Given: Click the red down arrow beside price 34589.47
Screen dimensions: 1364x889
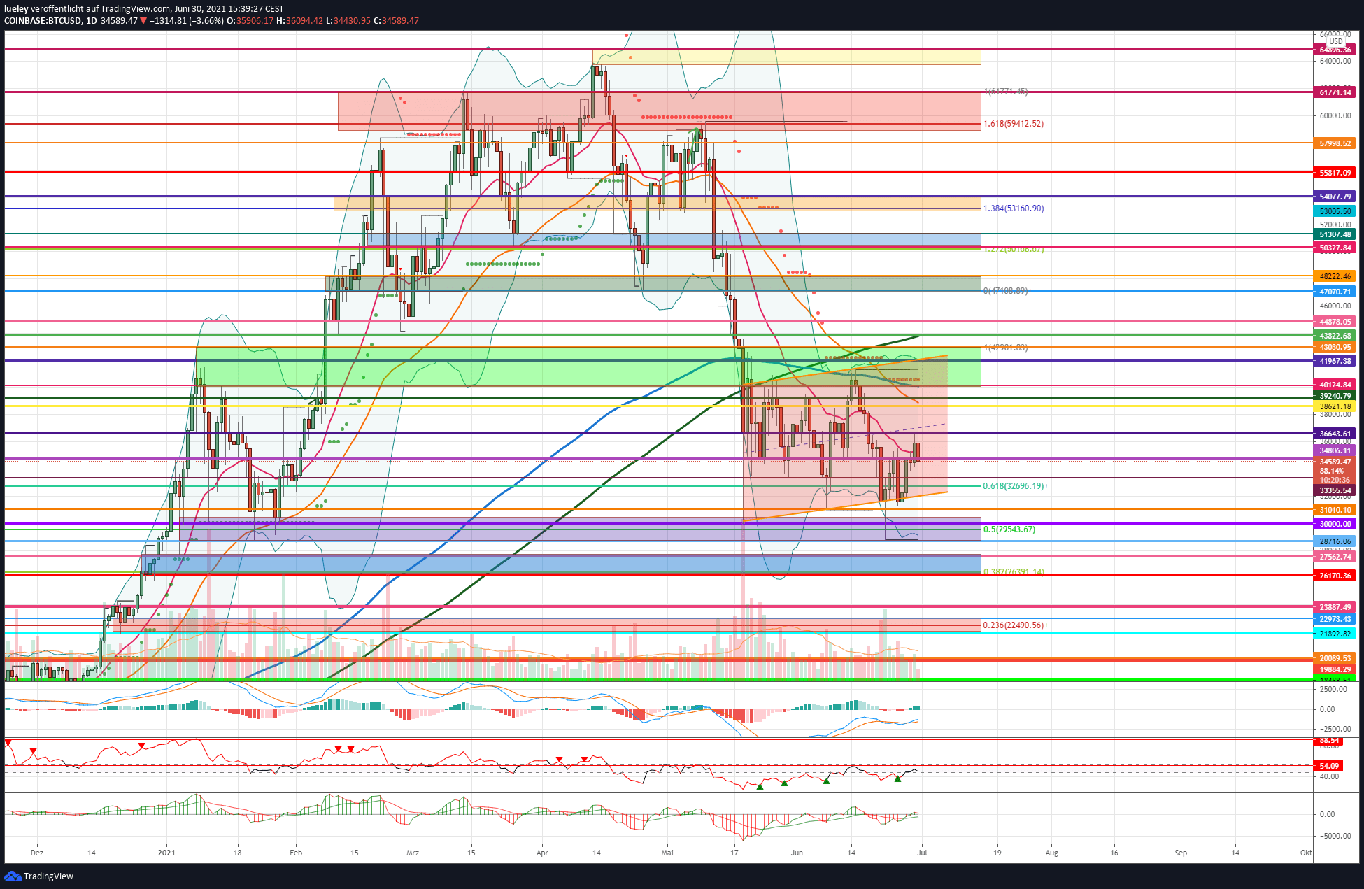Looking at the screenshot, I should [143, 21].
